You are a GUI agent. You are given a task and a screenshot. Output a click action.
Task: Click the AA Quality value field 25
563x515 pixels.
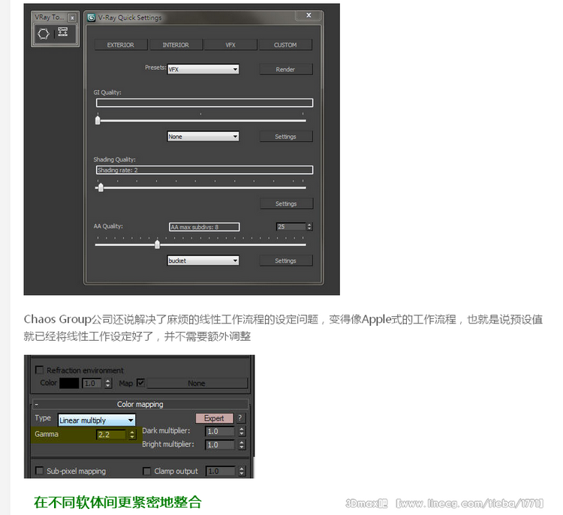click(291, 227)
